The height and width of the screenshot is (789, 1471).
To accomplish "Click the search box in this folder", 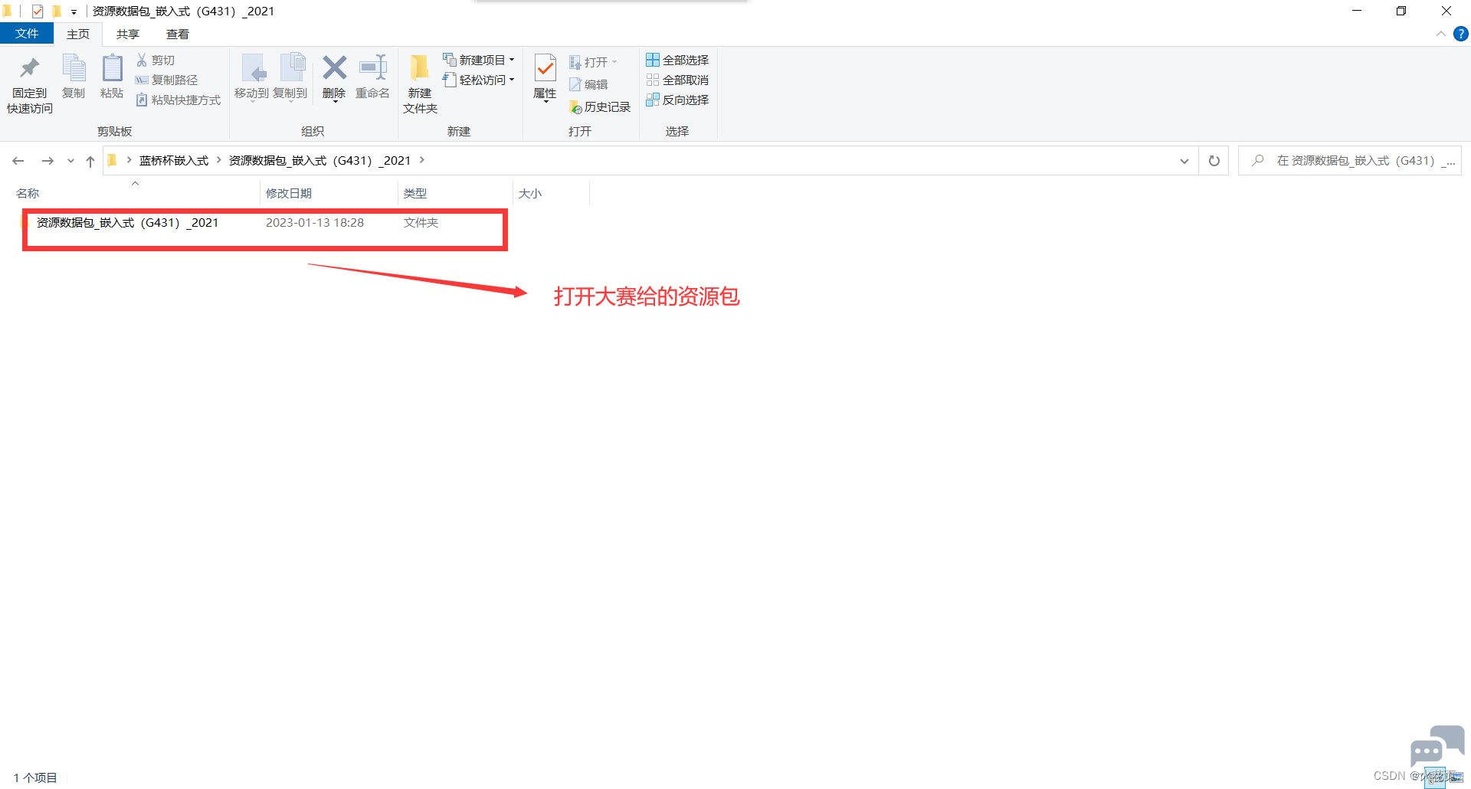I will [x=1350, y=161].
